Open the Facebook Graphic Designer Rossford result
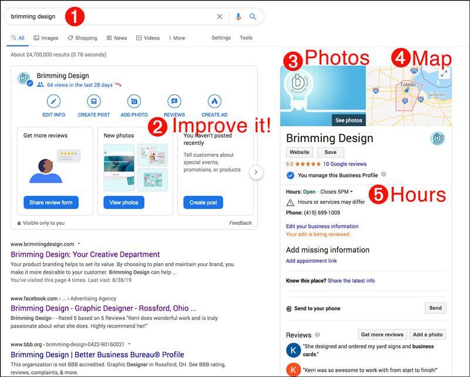 (x=103, y=308)
